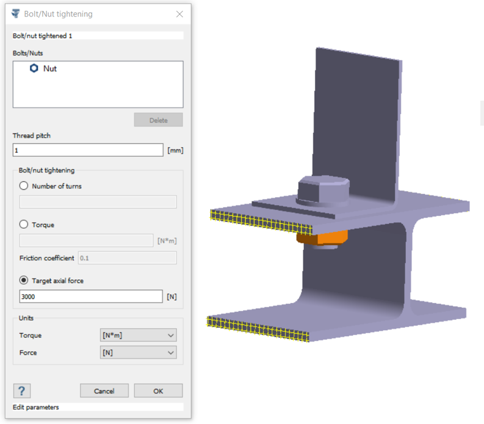Enable the Target axial force option
Screen dimensions: 484x424
(24, 281)
